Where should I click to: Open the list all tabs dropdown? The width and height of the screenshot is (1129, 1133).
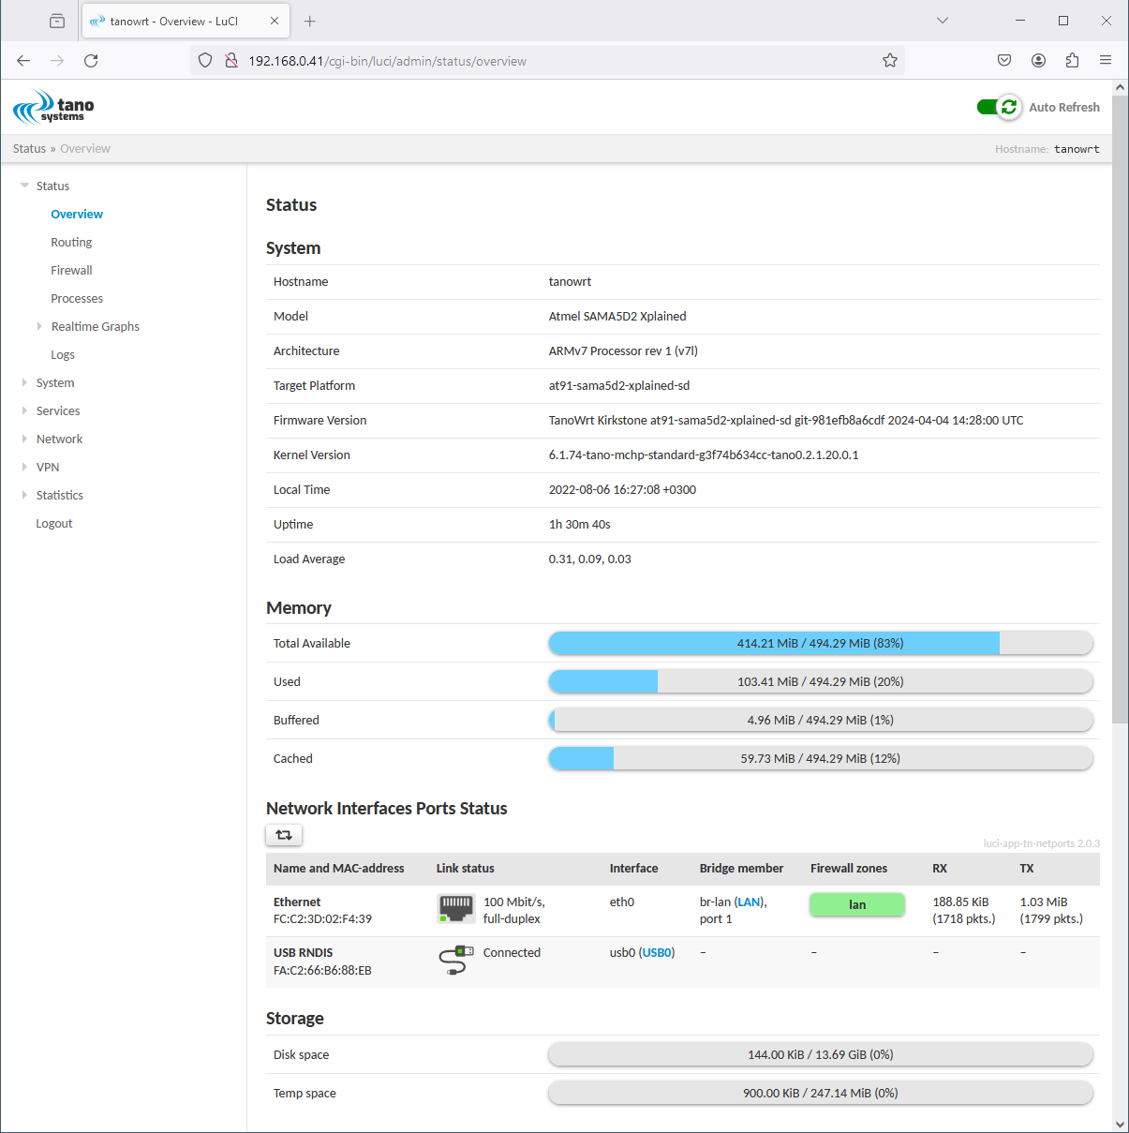[943, 21]
